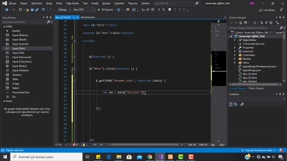The image size is (287, 161).
Task: Go to previous issue arrow in the editor footer
Action: [95, 144]
